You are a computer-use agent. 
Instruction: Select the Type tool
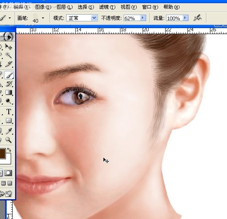tap(9, 112)
